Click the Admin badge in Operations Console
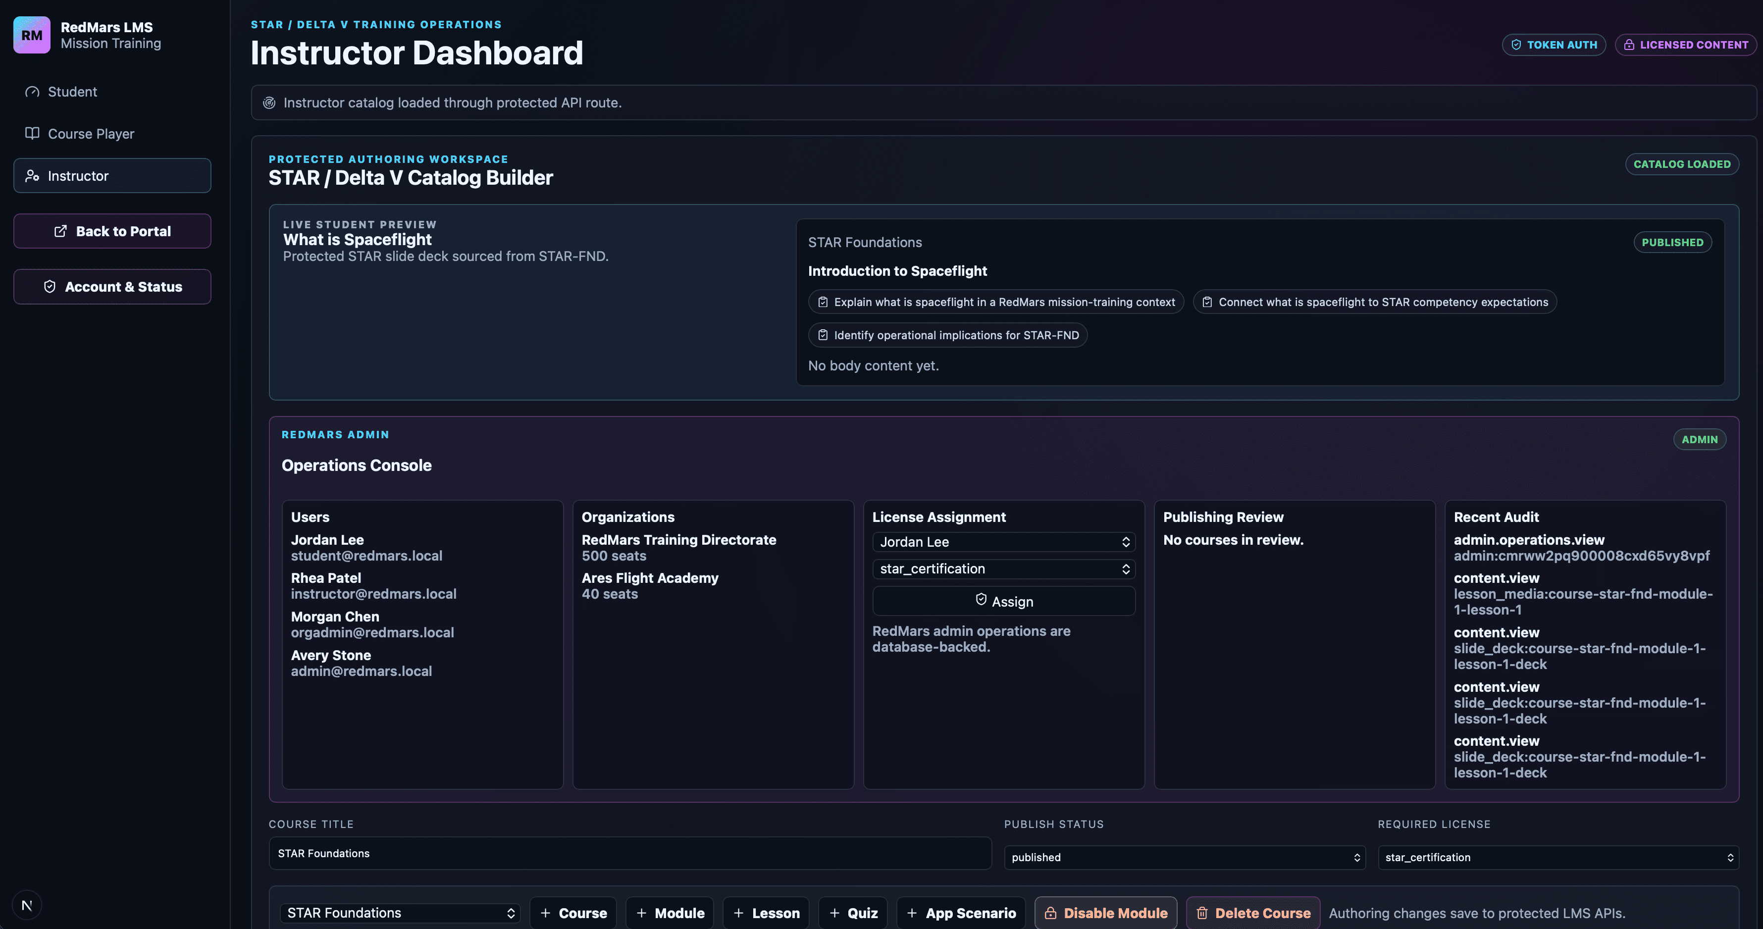Image resolution: width=1763 pixels, height=929 pixels. coord(1699,440)
